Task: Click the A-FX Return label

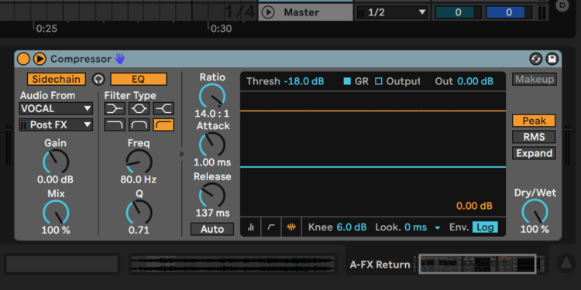Action: (x=380, y=264)
